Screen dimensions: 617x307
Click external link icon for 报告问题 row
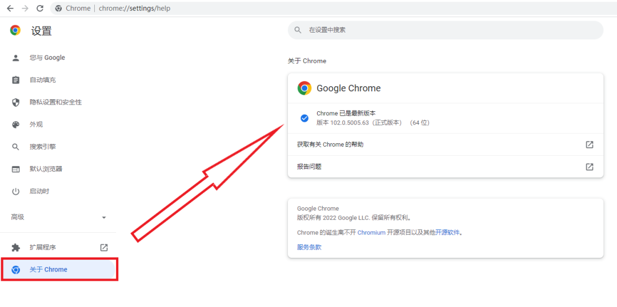click(590, 167)
